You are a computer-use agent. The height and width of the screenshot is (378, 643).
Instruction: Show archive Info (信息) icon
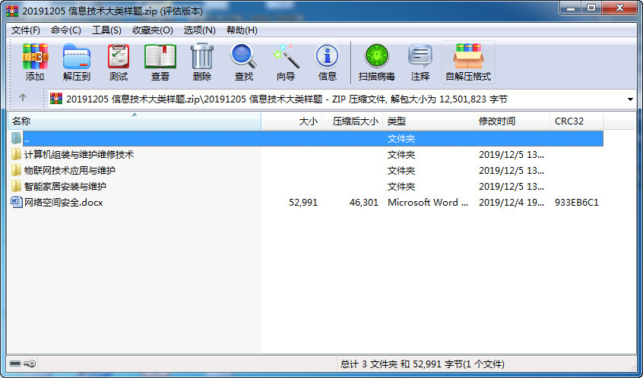click(328, 56)
